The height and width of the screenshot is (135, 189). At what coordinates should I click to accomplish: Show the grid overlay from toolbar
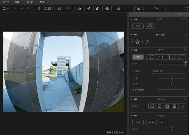tap(118, 8)
